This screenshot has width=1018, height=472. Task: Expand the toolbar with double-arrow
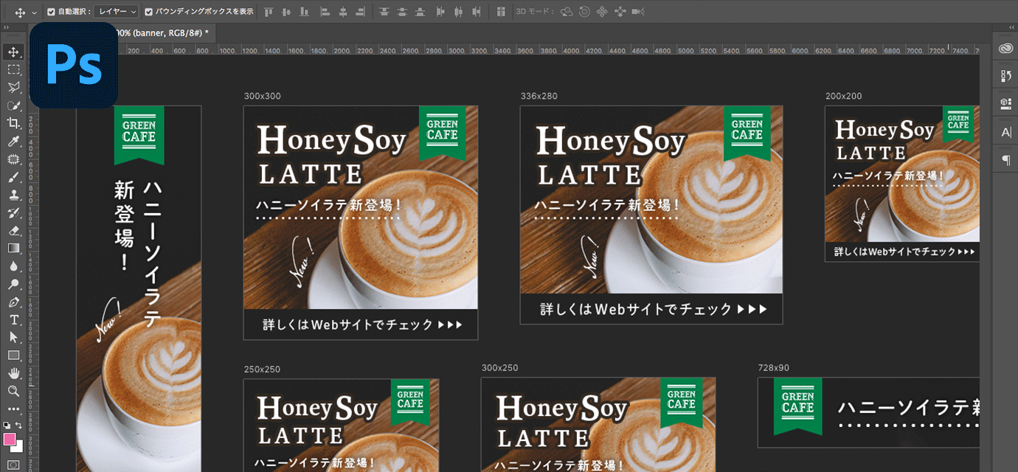pos(7,27)
